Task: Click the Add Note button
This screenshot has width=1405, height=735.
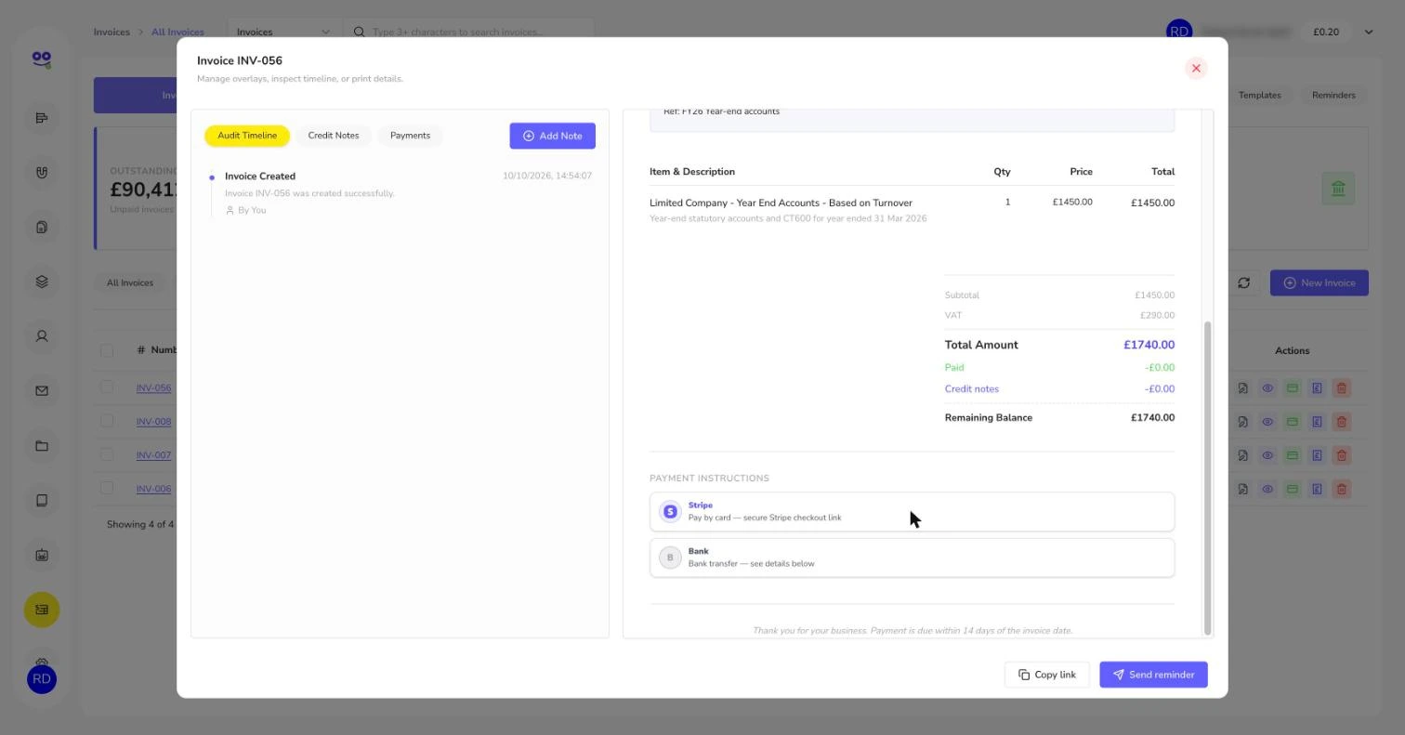Action: point(553,136)
